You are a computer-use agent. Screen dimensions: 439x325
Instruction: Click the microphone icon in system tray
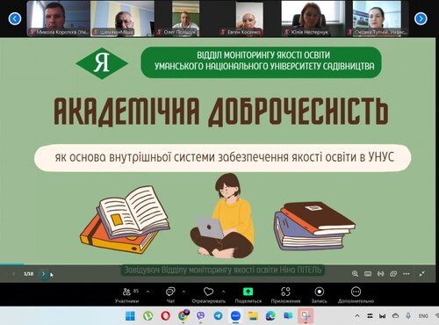click(x=408, y=316)
